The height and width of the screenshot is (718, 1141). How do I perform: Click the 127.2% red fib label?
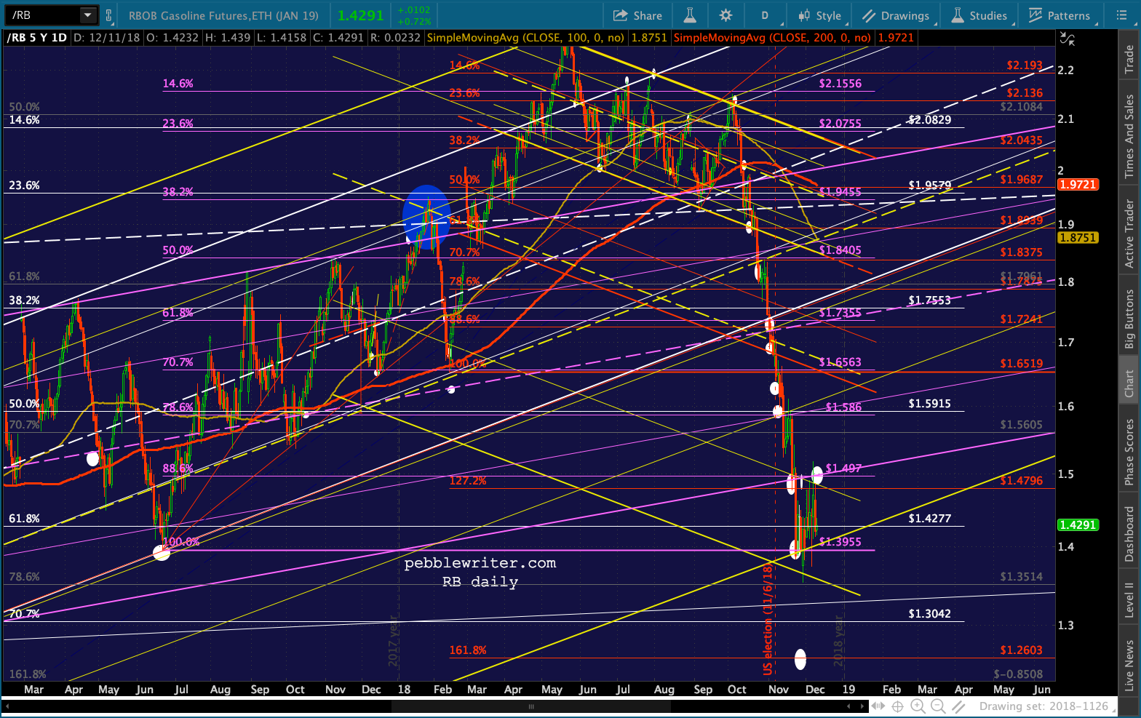pyautogui.click(x=468, y=481)
